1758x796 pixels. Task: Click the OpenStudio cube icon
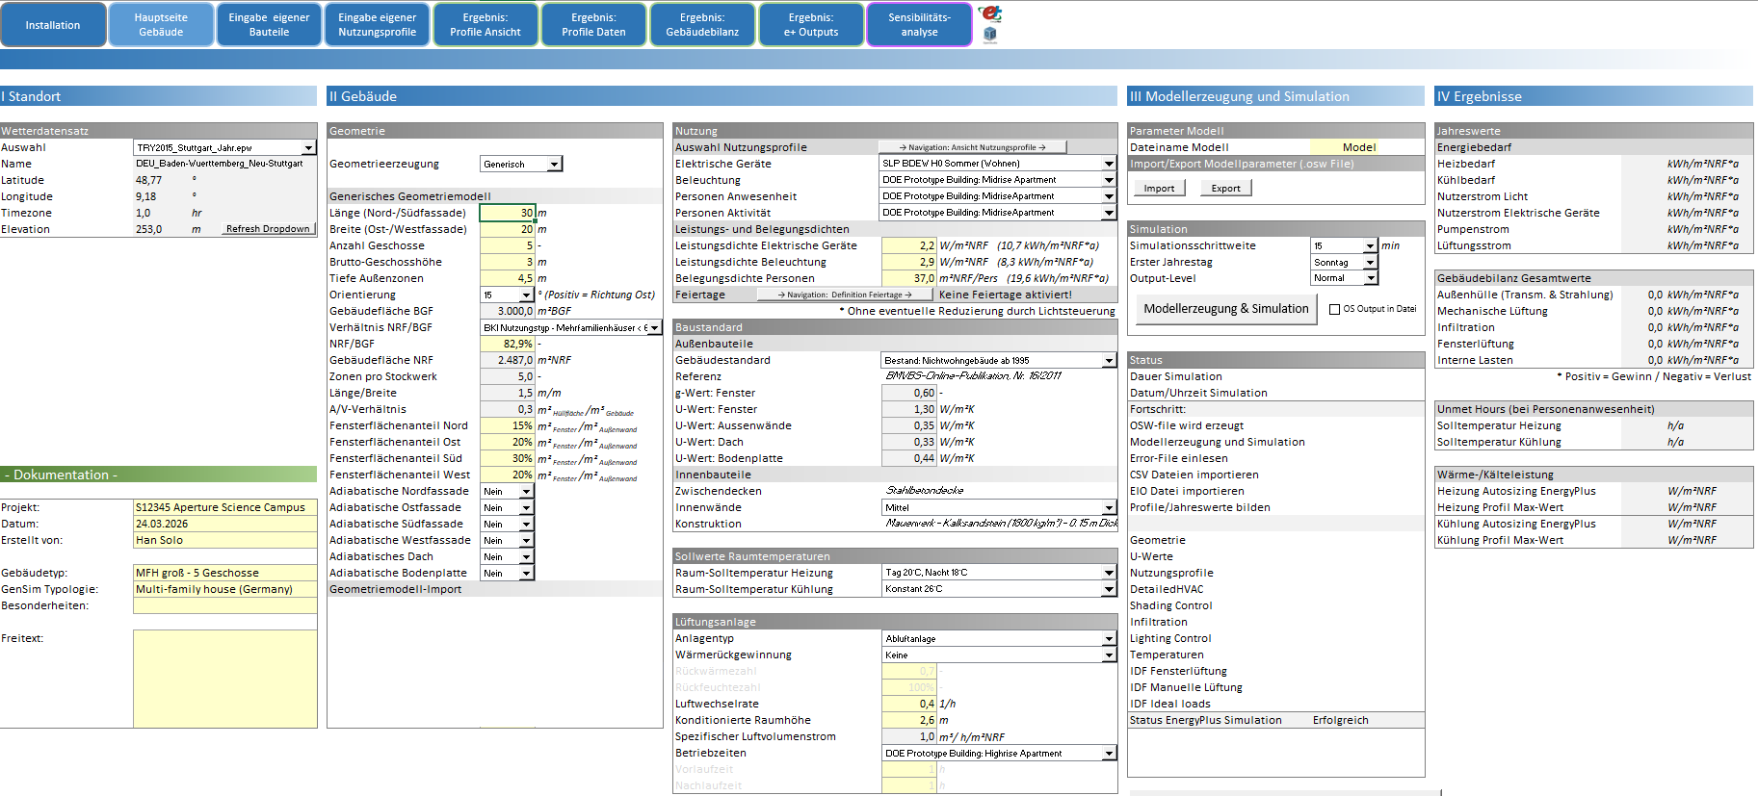click(989, 35)
